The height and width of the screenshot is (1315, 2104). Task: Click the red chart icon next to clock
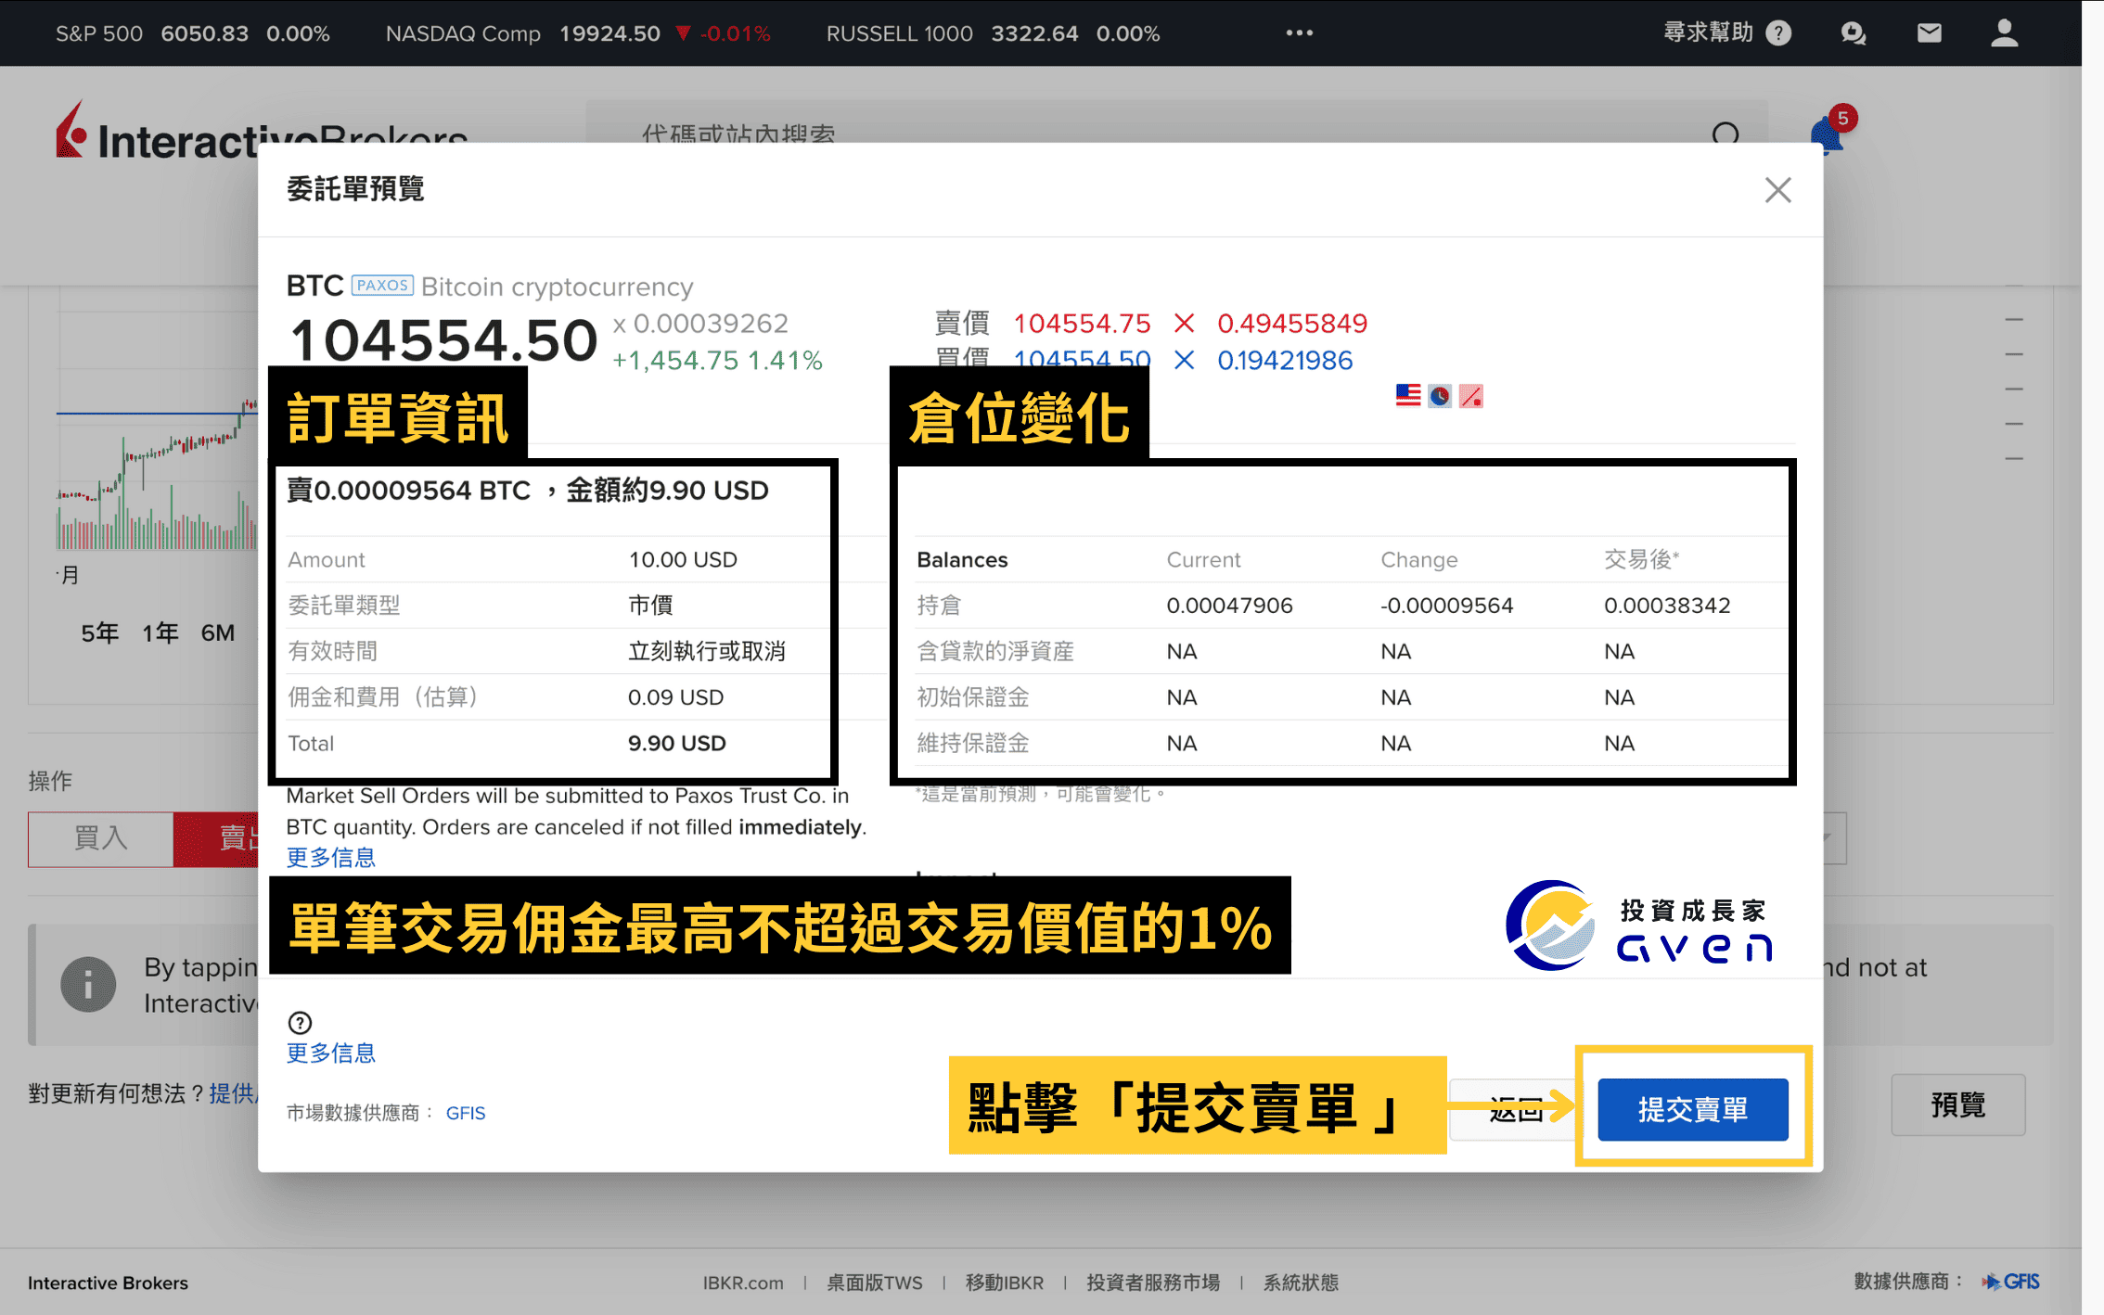pyautogui.click(x=1471, y=396)
